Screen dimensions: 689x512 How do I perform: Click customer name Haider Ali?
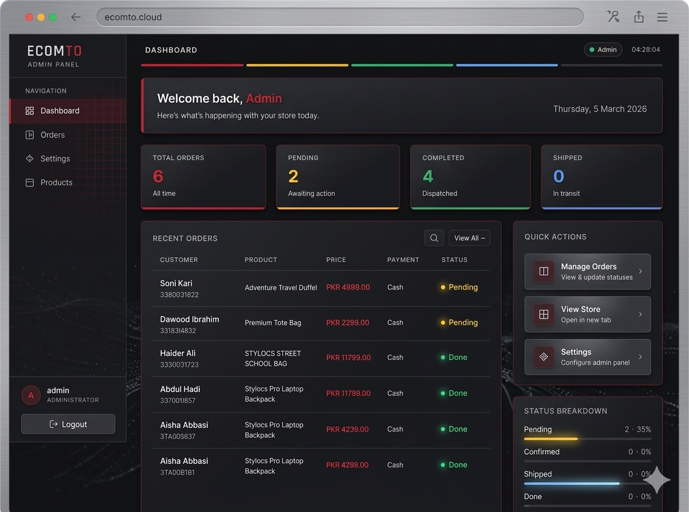178,354
